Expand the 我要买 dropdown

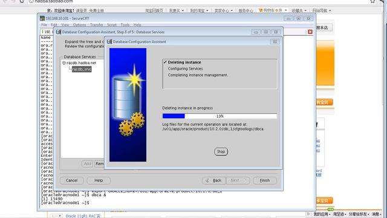177,10
